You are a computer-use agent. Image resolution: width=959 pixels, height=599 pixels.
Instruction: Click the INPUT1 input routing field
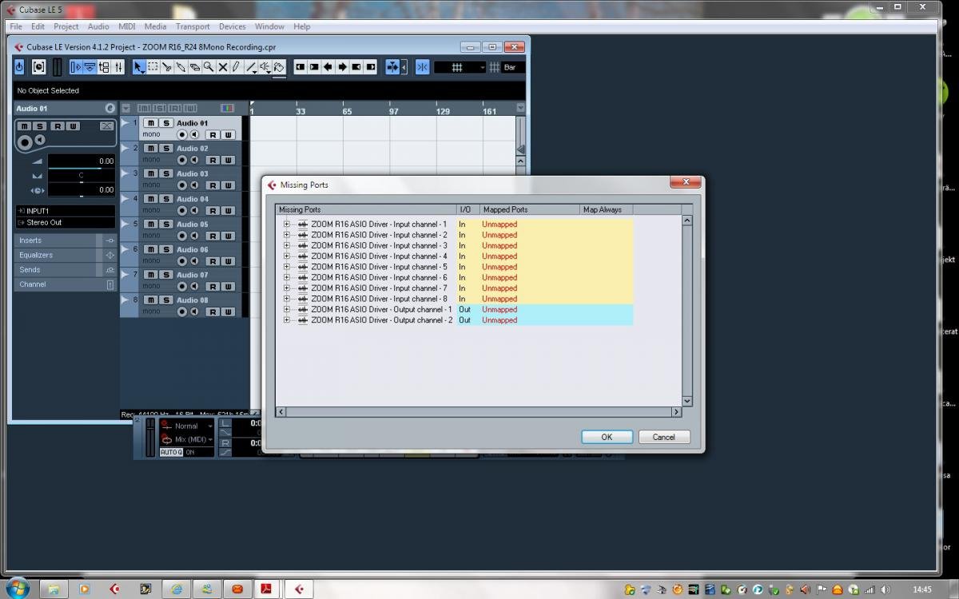(x=64, y=211)
